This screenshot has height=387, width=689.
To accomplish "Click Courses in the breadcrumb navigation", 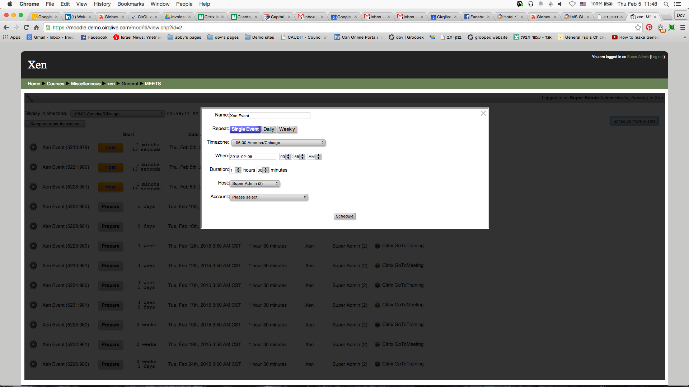I will click(x=56, y=83).
